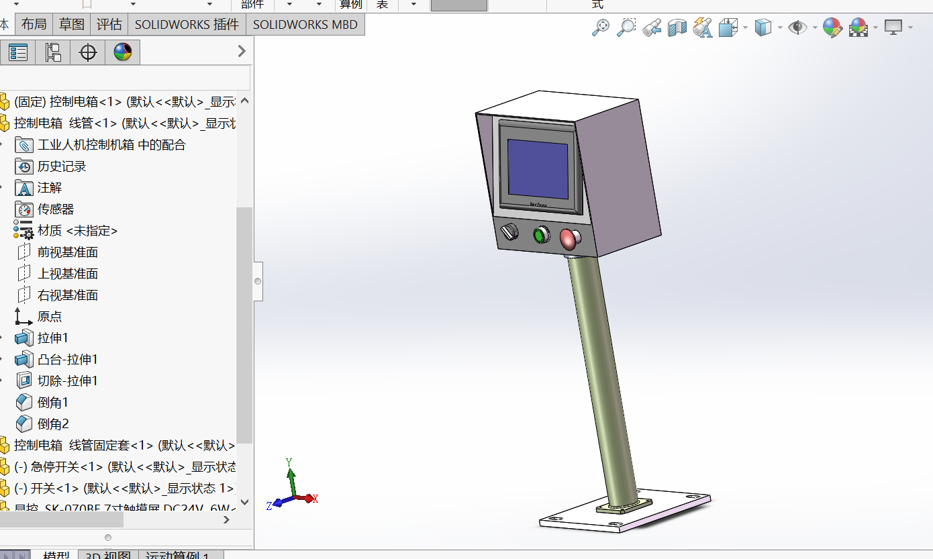Viewport: 933px width, 559px height.
Task: Select 材质 <未指定> material item
Action: coord(78,231)
